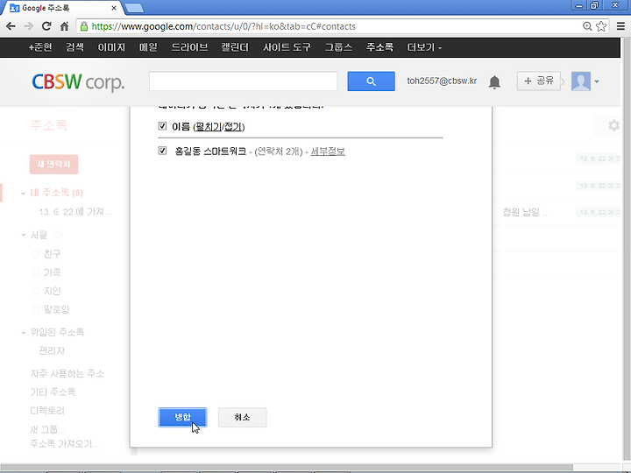Click the address bar URL
This screenshot has width=631, height=473.
click(223, 26)
